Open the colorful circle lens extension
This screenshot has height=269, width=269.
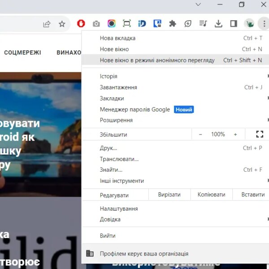112,23
